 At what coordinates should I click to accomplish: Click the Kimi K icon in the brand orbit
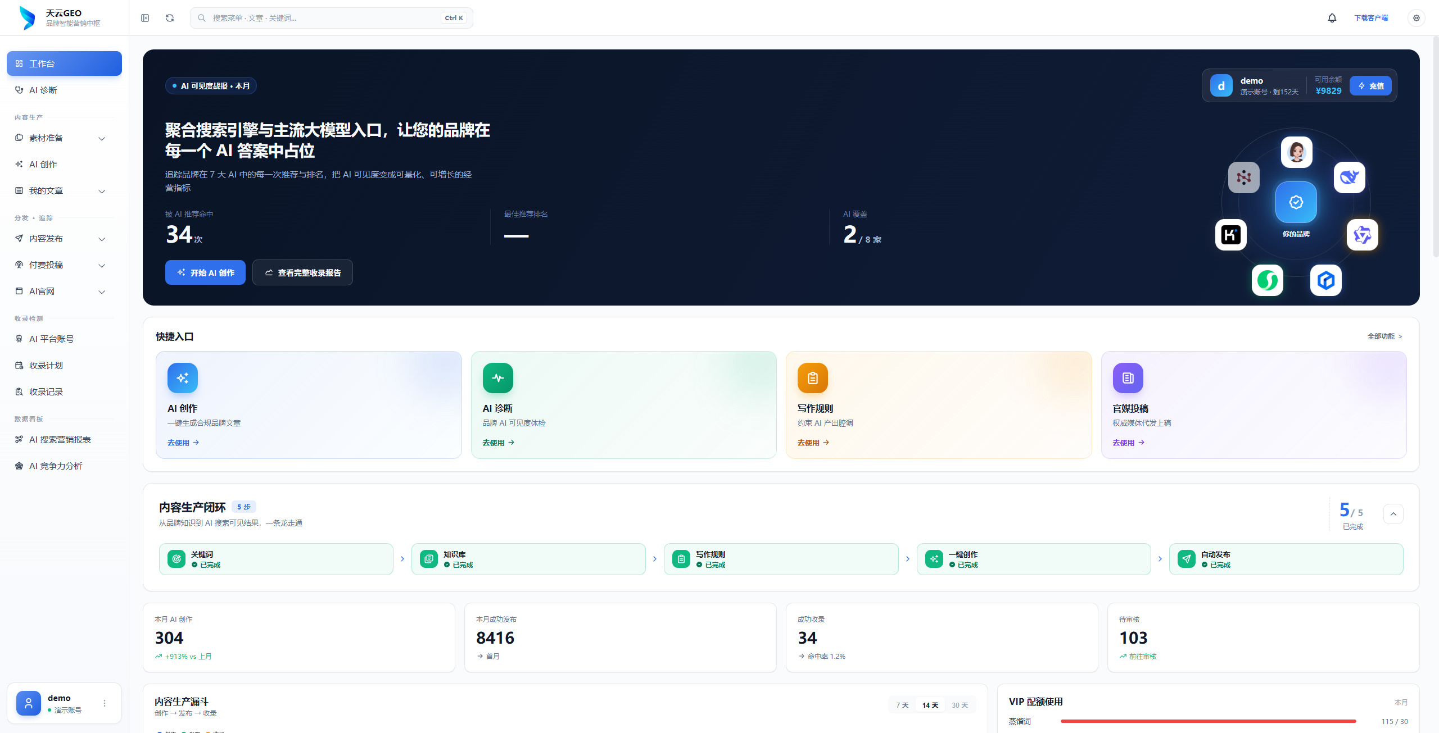coord(1231,235)
